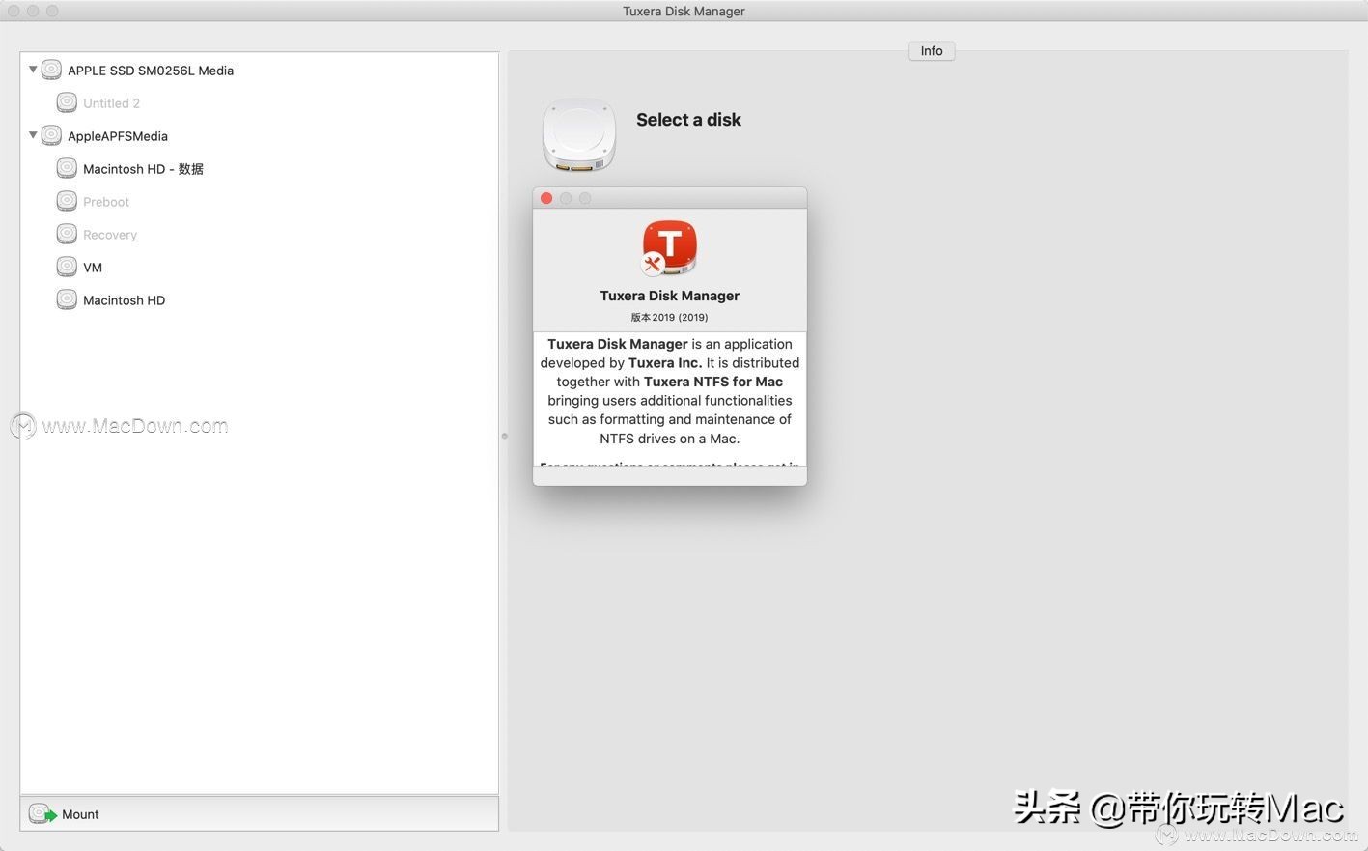Click the AppleAPFSMedia disk icon
Screen dimensions: 1368x851
click(51, 135)
